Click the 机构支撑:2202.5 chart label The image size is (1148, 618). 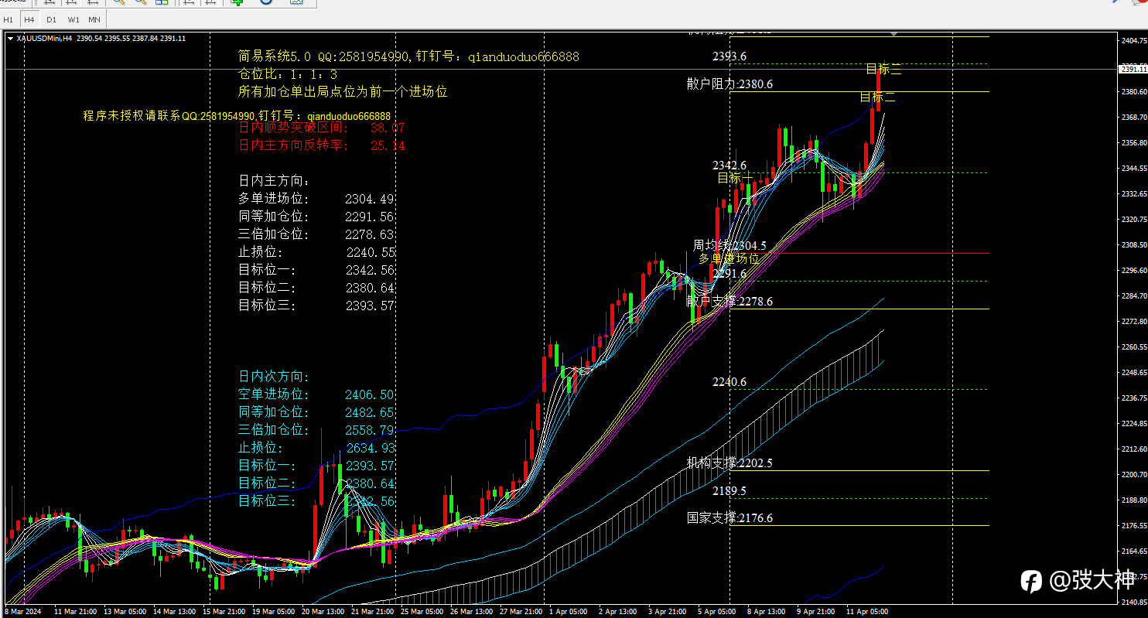coord(729,463)
